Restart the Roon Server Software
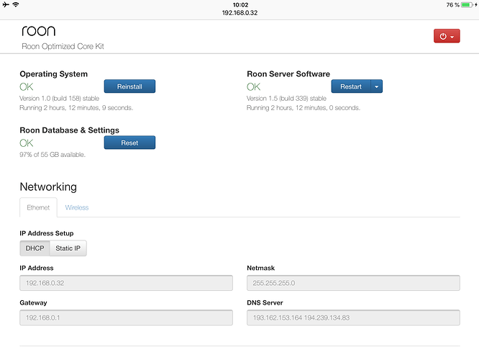The height and width of the screenshot is (360, 479). 351,86
